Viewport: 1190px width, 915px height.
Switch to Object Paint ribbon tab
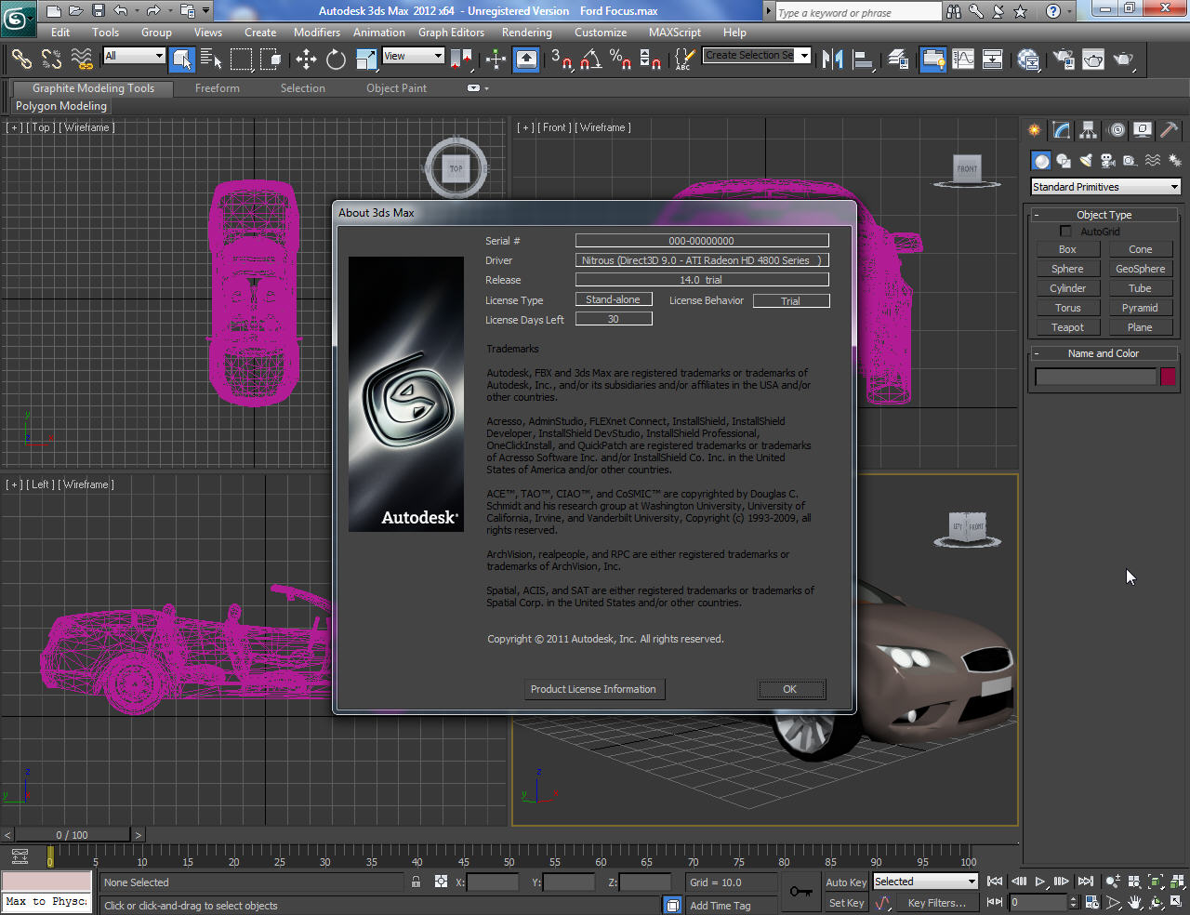click(396, 88)
